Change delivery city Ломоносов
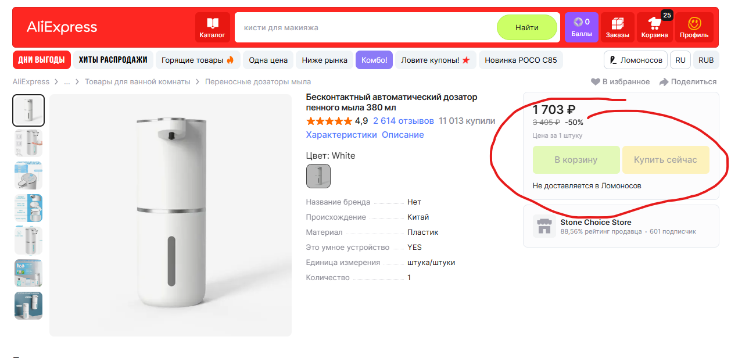Screen dimensions: 731x358 (x=636, y=60)
